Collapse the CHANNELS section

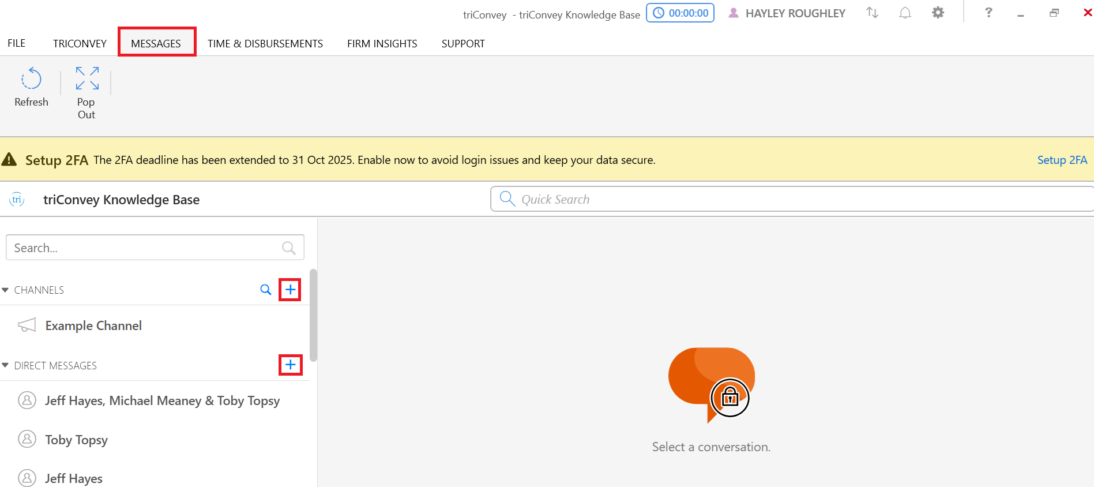(x=5, y=290)
